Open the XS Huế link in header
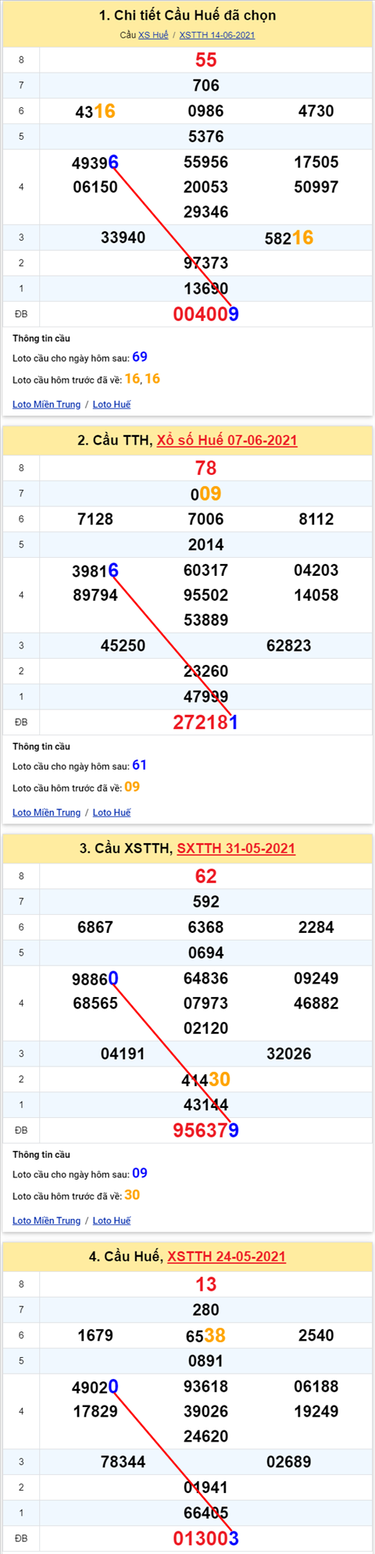The width and height of the screenshot is (375, 1554). 153,35
